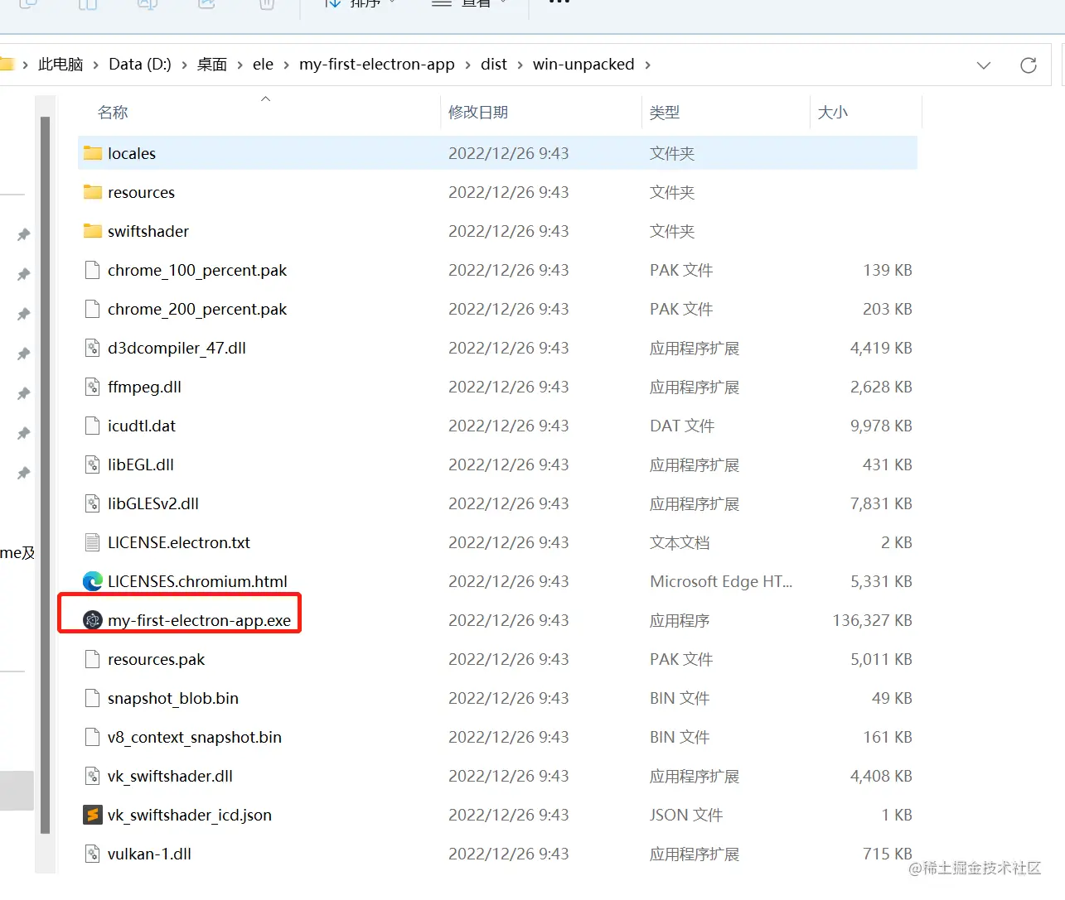Click the DAT 文件 type cell
1065x900 pixels.
682,426
